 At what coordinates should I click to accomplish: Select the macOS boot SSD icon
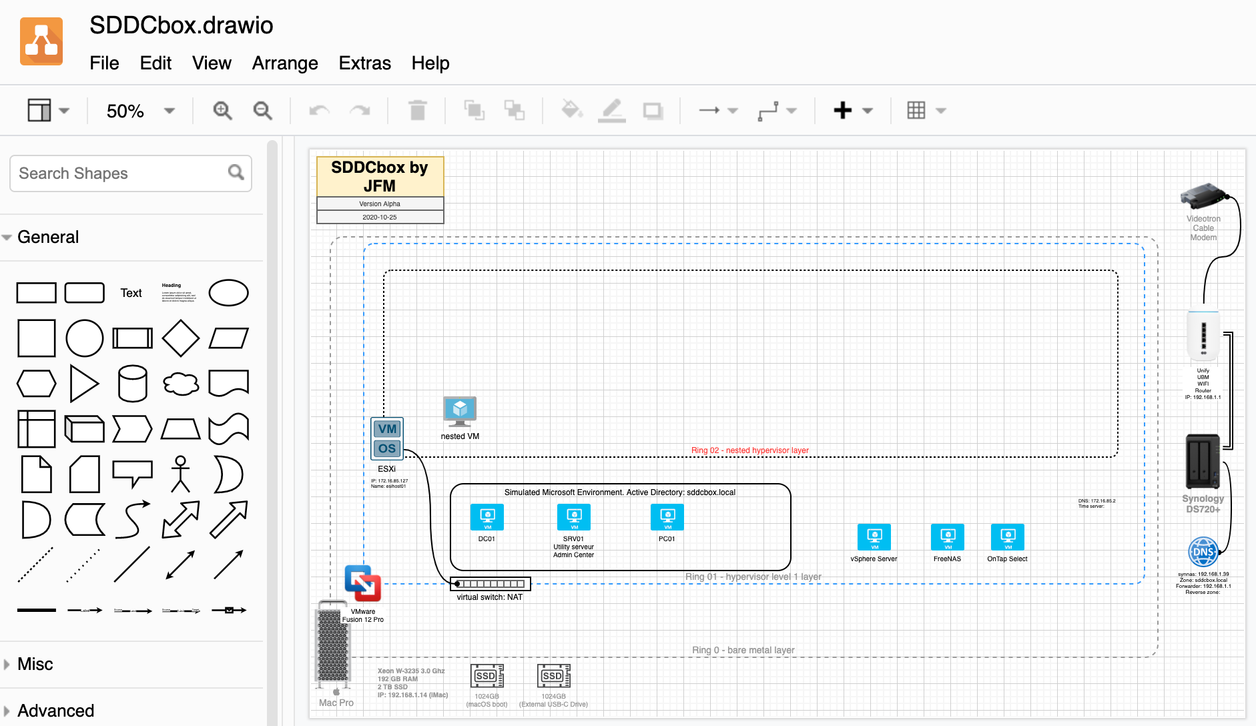(487, 676)
